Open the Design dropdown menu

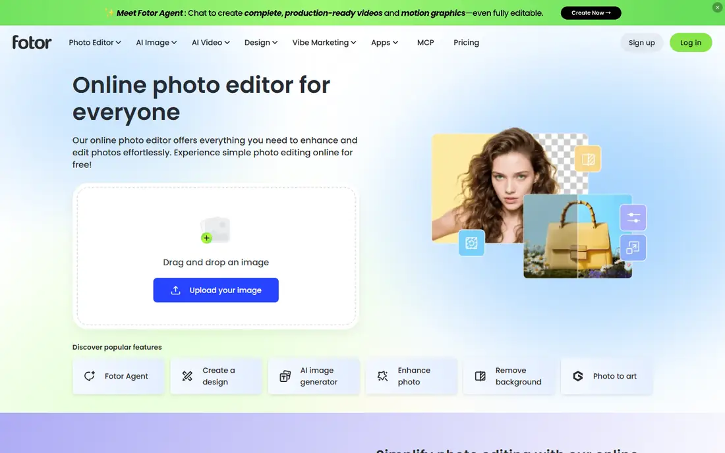(x=261, y=43)
